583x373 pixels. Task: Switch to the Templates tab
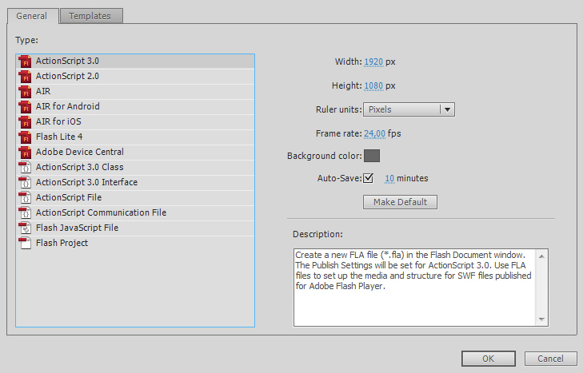click(90, 16)
